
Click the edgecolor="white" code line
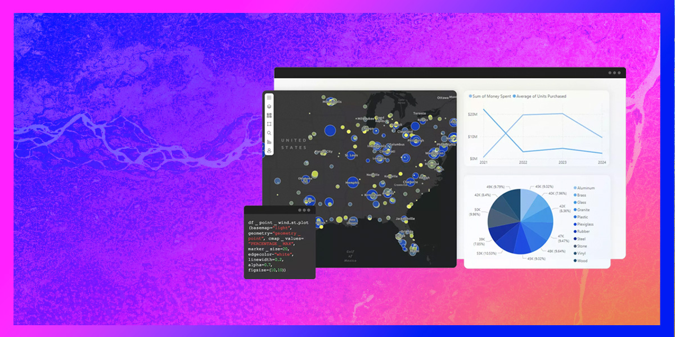271,254
